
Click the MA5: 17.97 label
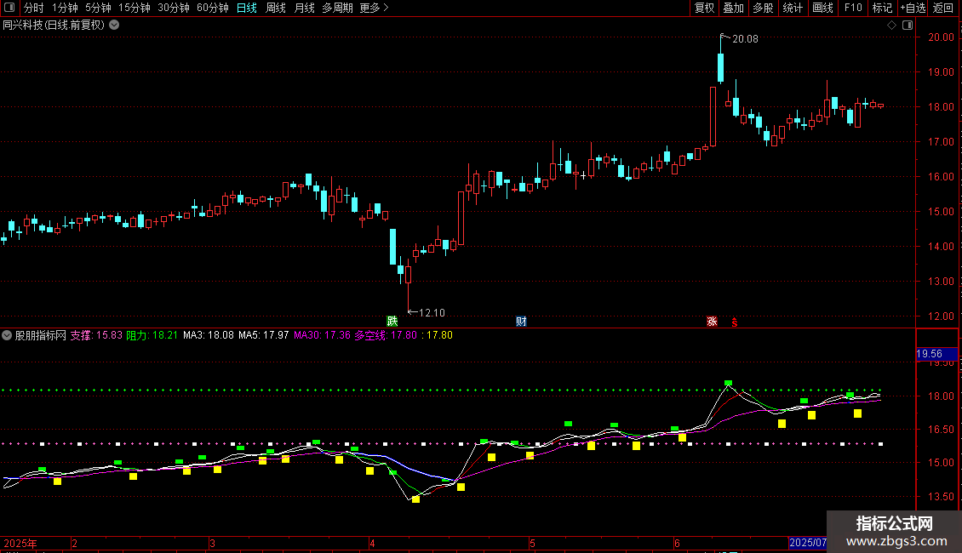click(x=264, y=335)
